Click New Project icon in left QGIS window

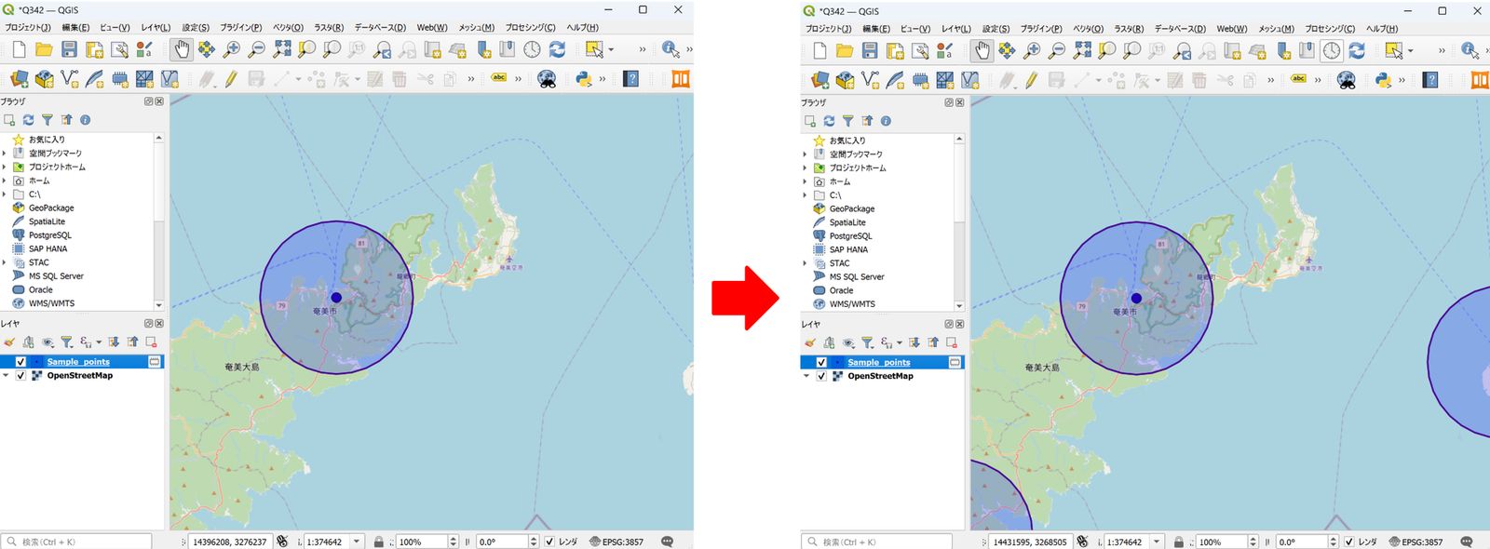tap(19, 49)
